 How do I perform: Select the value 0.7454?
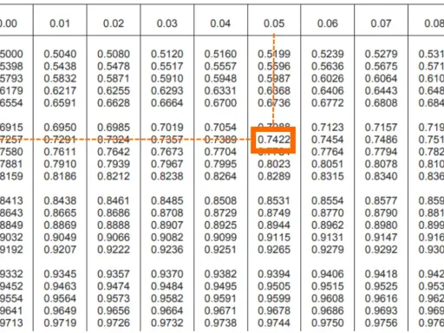point(328,140)
